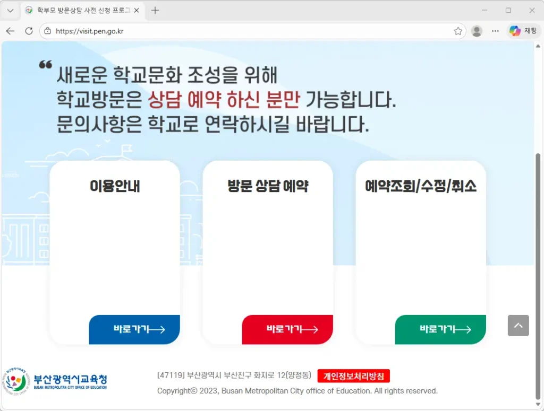Open the browser profile avatar
Viewport: 544px width, 411px height.
[477, 31]
